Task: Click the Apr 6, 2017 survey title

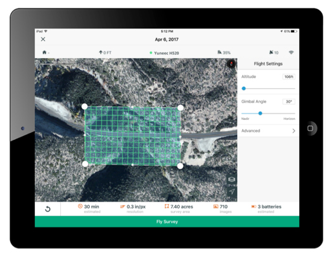Action: (167, 39)
